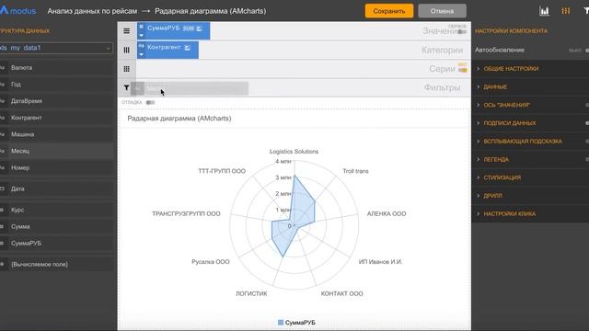Image resolution: width=589 pixels, height=331 pixels.
Task: Open the chart type icon in the header
Action: click(544, 11)
